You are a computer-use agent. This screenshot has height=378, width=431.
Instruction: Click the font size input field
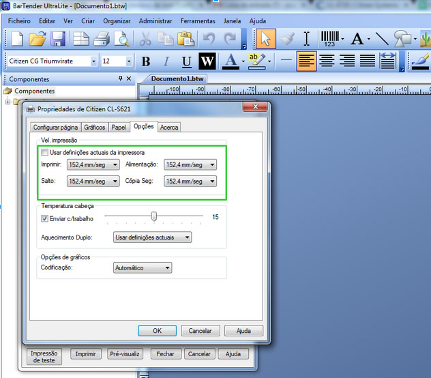tap(112, 61)
